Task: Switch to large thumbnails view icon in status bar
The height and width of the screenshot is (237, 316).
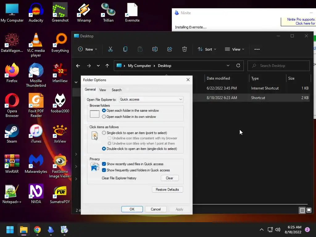Action: pyautogui.click(x=309, y=210)
